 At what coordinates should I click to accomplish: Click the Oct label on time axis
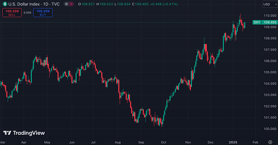point(164,142)
